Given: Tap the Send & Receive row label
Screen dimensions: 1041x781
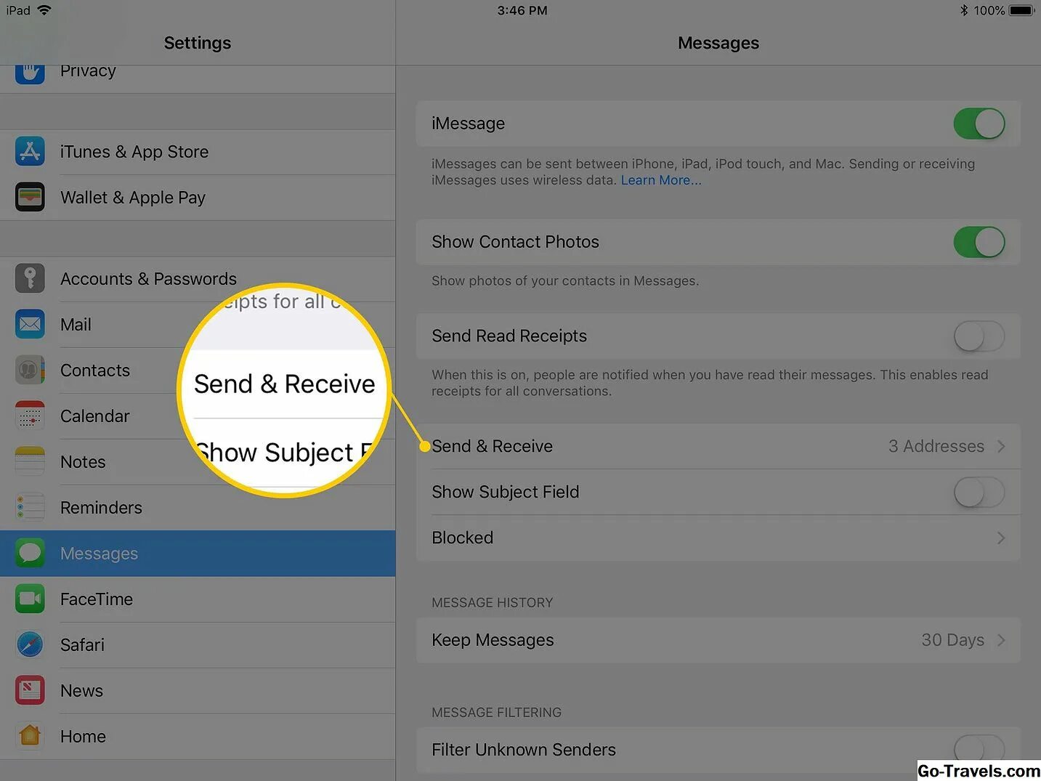Looking at the screenshot, I should (x=492, y=446).
